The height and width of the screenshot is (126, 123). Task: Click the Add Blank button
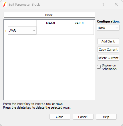coord(108,41)
